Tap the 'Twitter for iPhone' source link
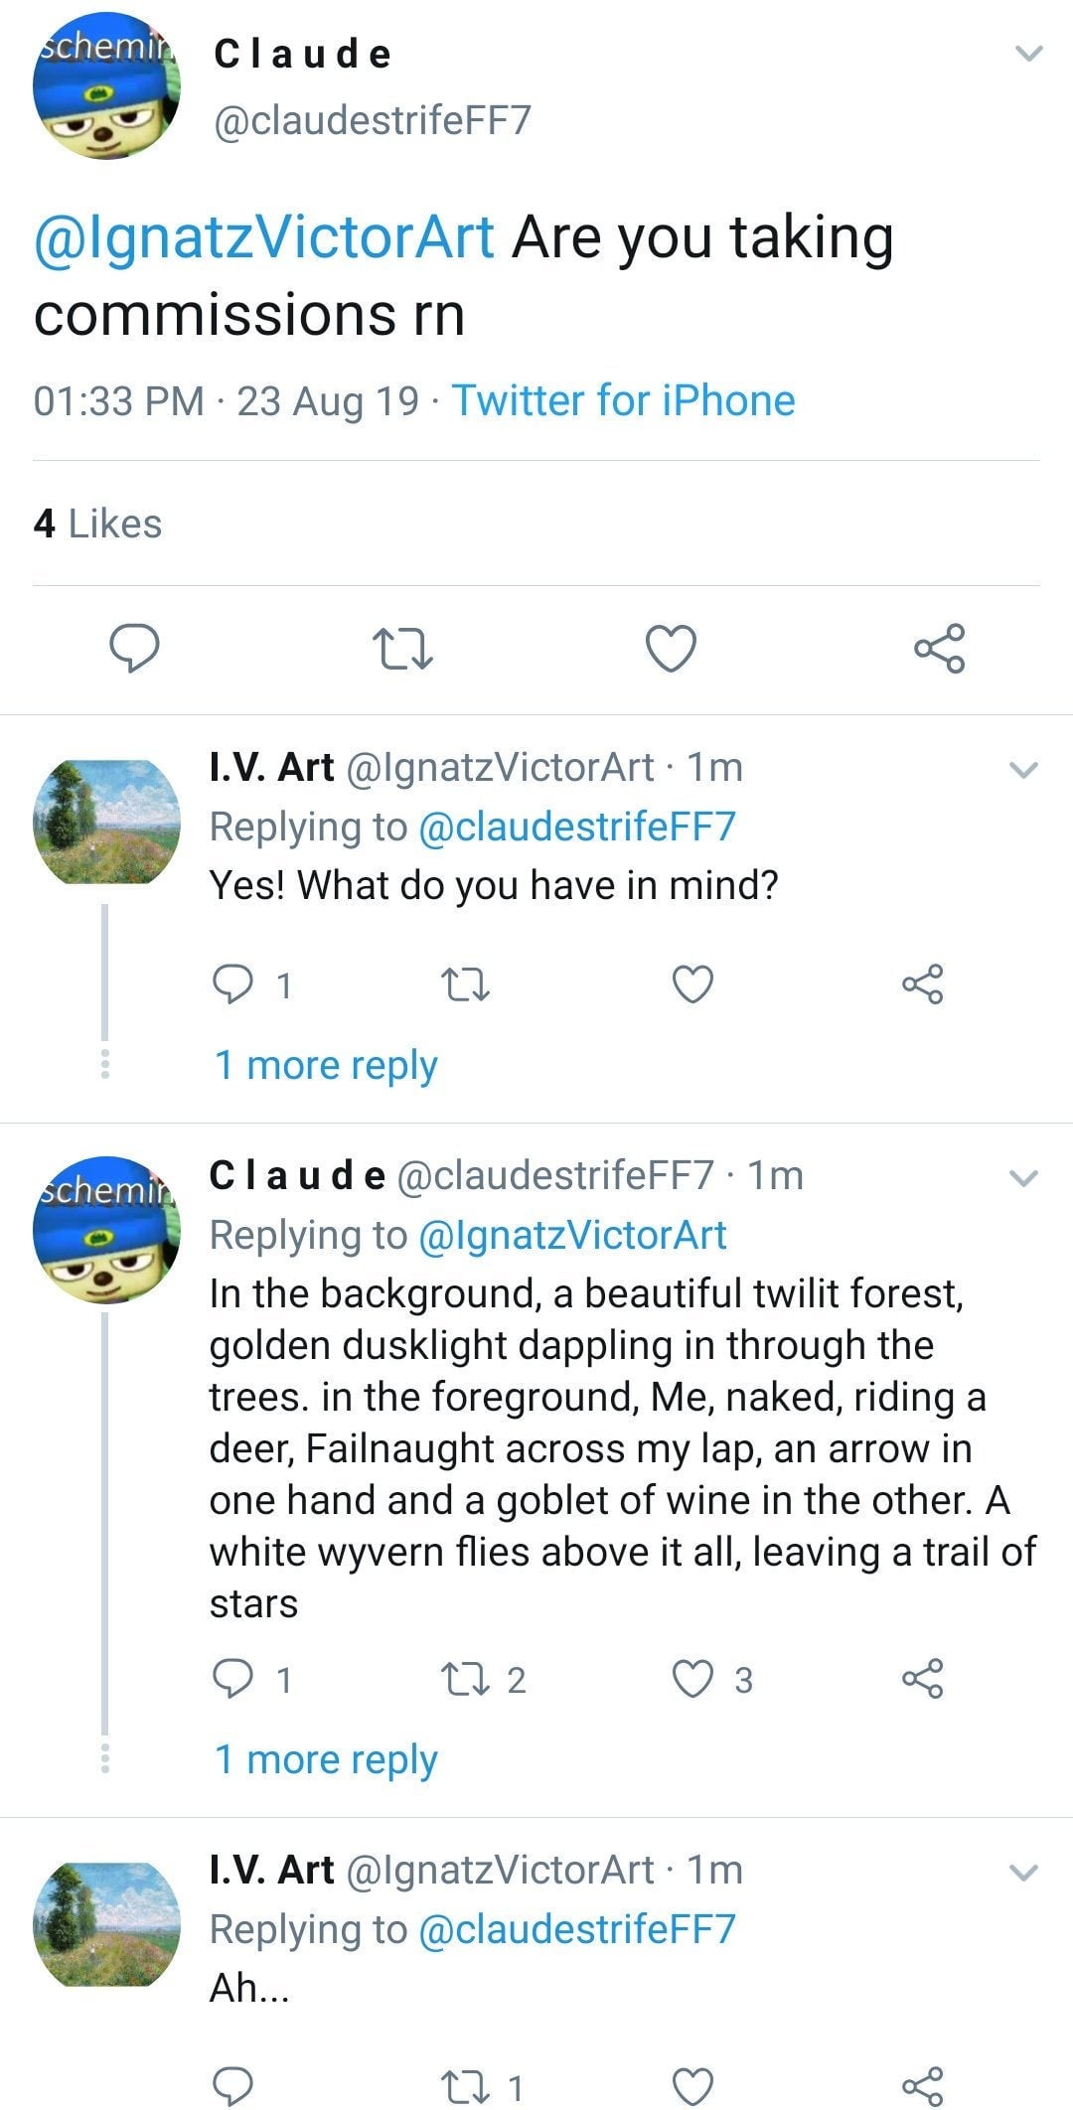Image resolution: width=1073 pixels, height=2110 pixels. [x=624, y=401]
